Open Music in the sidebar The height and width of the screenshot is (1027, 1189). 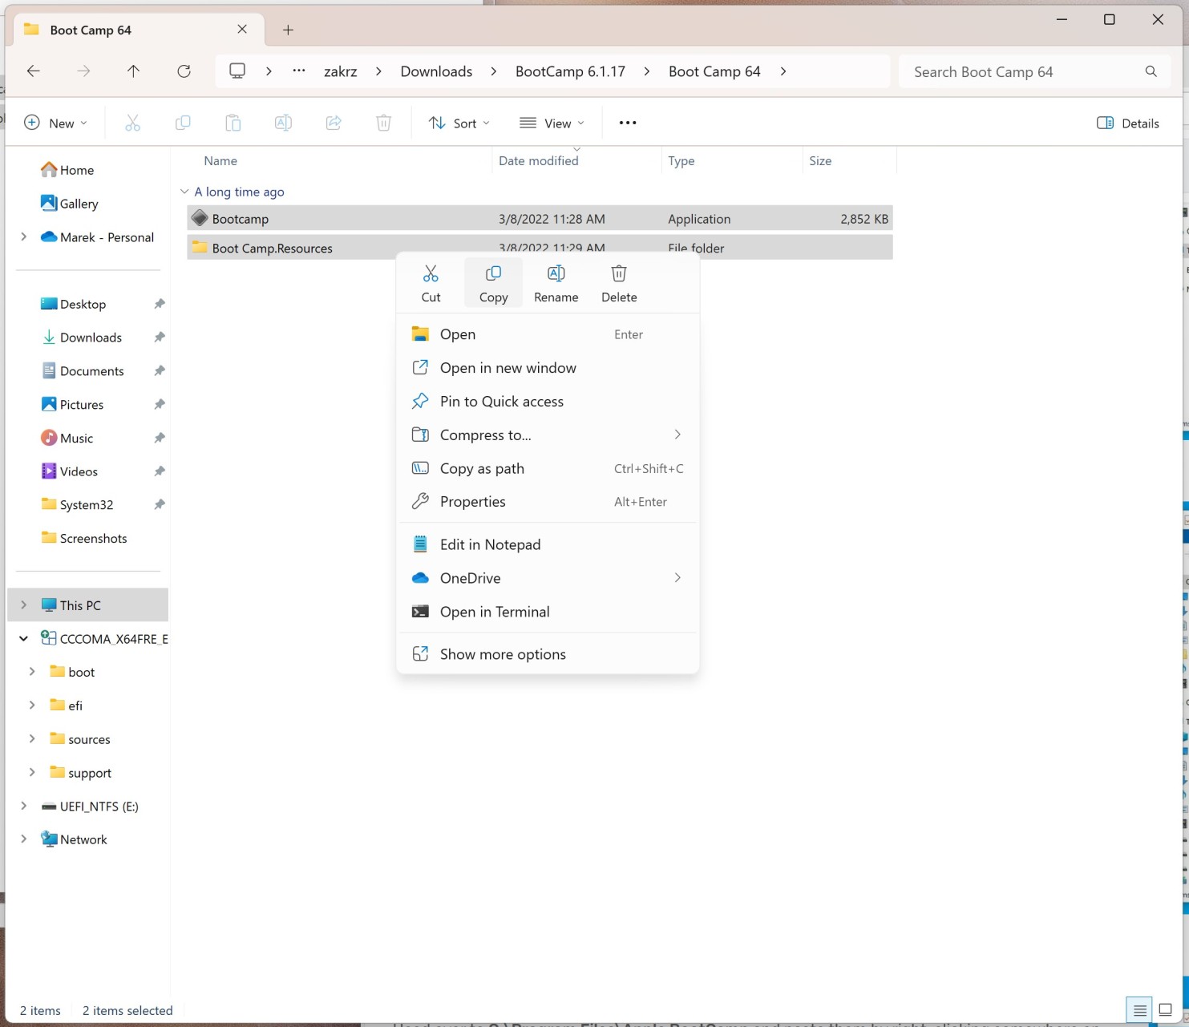point(67,438)
